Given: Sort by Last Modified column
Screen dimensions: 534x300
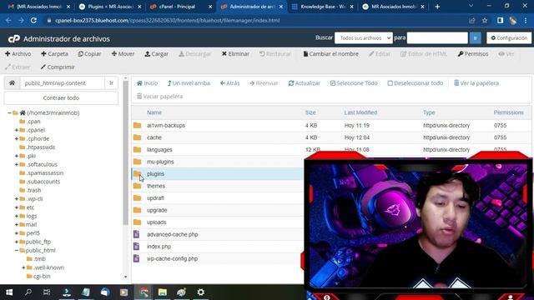Looking at the screenshot, I should coord(360,112).
